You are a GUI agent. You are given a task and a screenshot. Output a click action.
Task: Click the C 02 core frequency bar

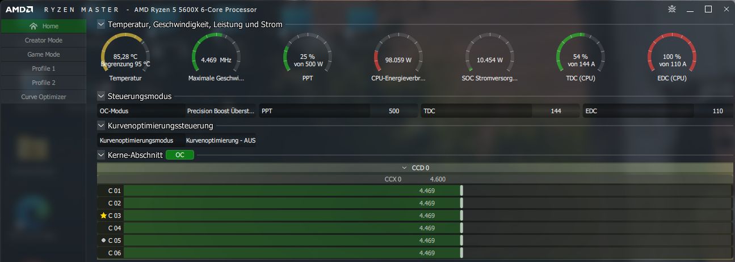pos(427,203)
